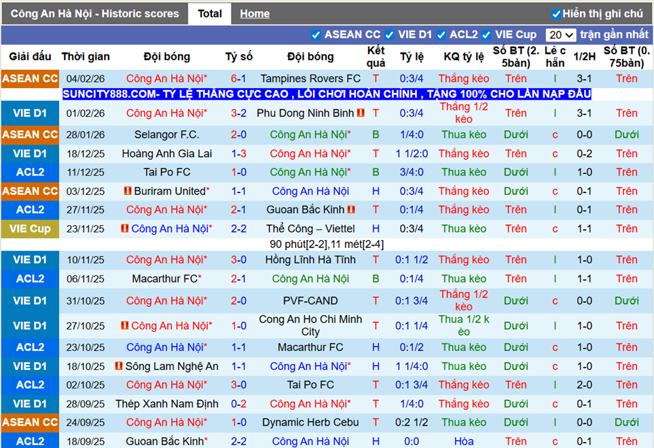Click the ASEAN CC label for 04/02/26
Image resolution: width=654 pixels, height=448 pixels.
tap(30, 79)
